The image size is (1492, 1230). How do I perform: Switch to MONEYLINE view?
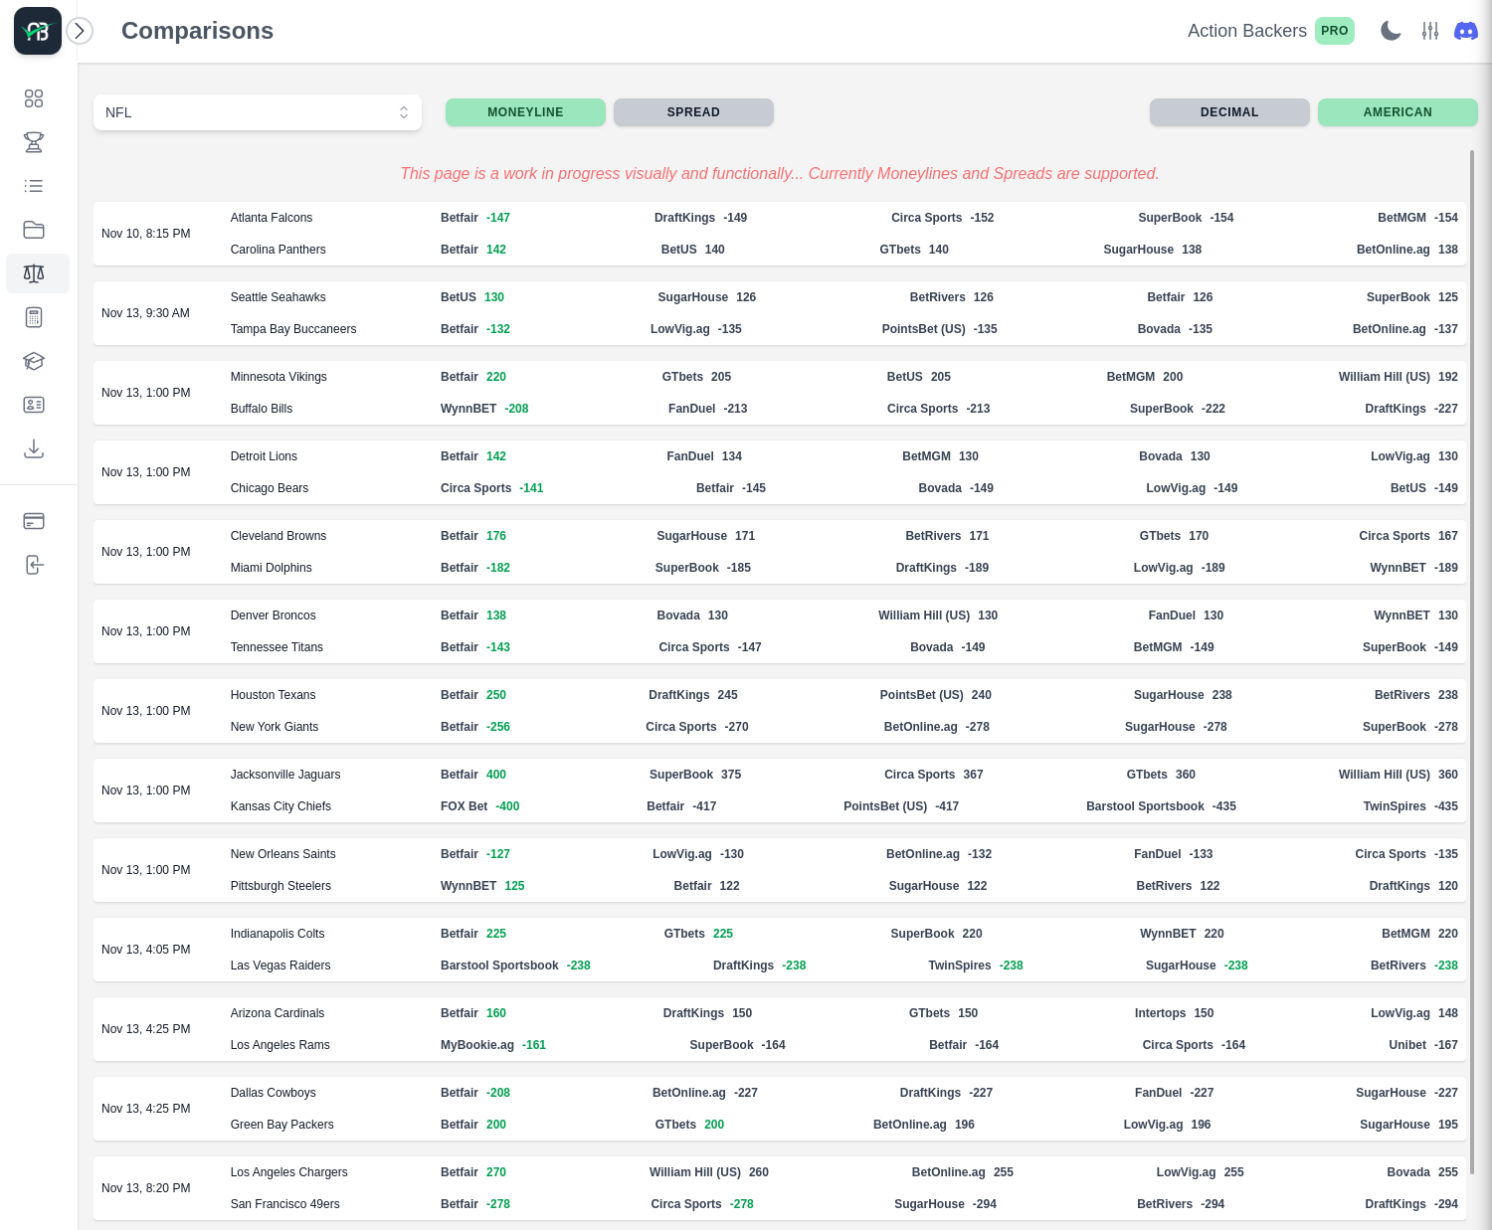pos(525,112)
